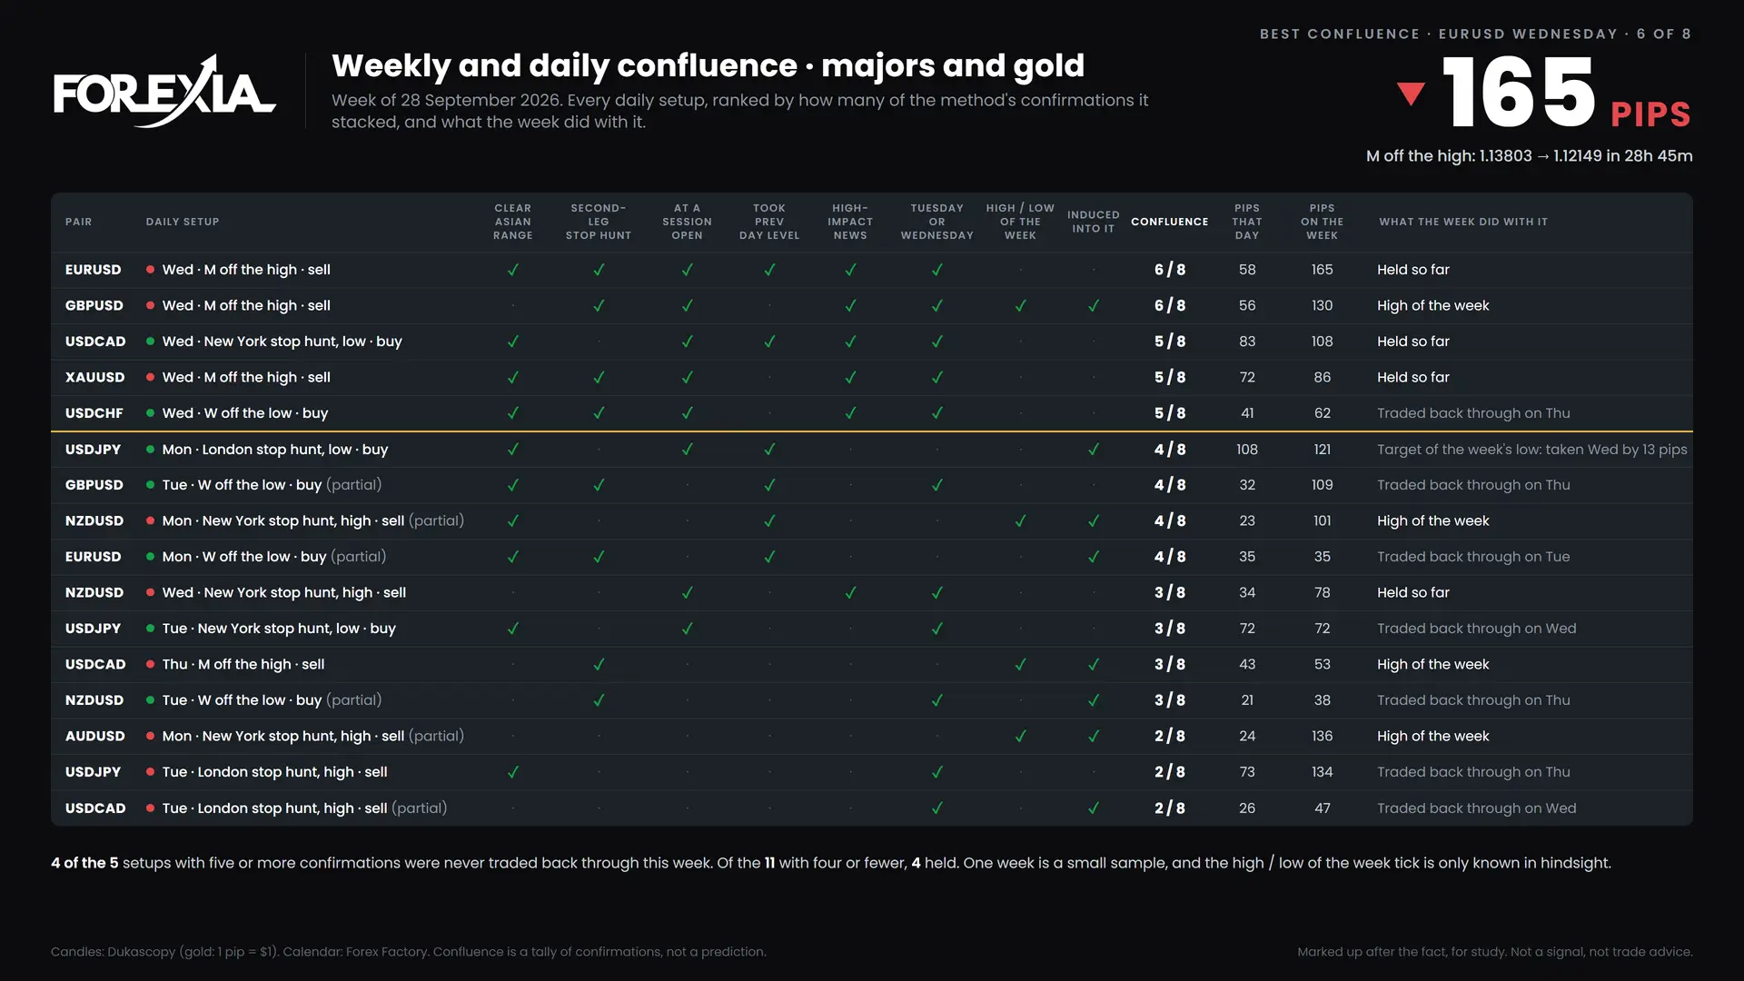1744x981 pixels.
Task: Click the 108 pips that day for USDJPY
Action: 1247,449
